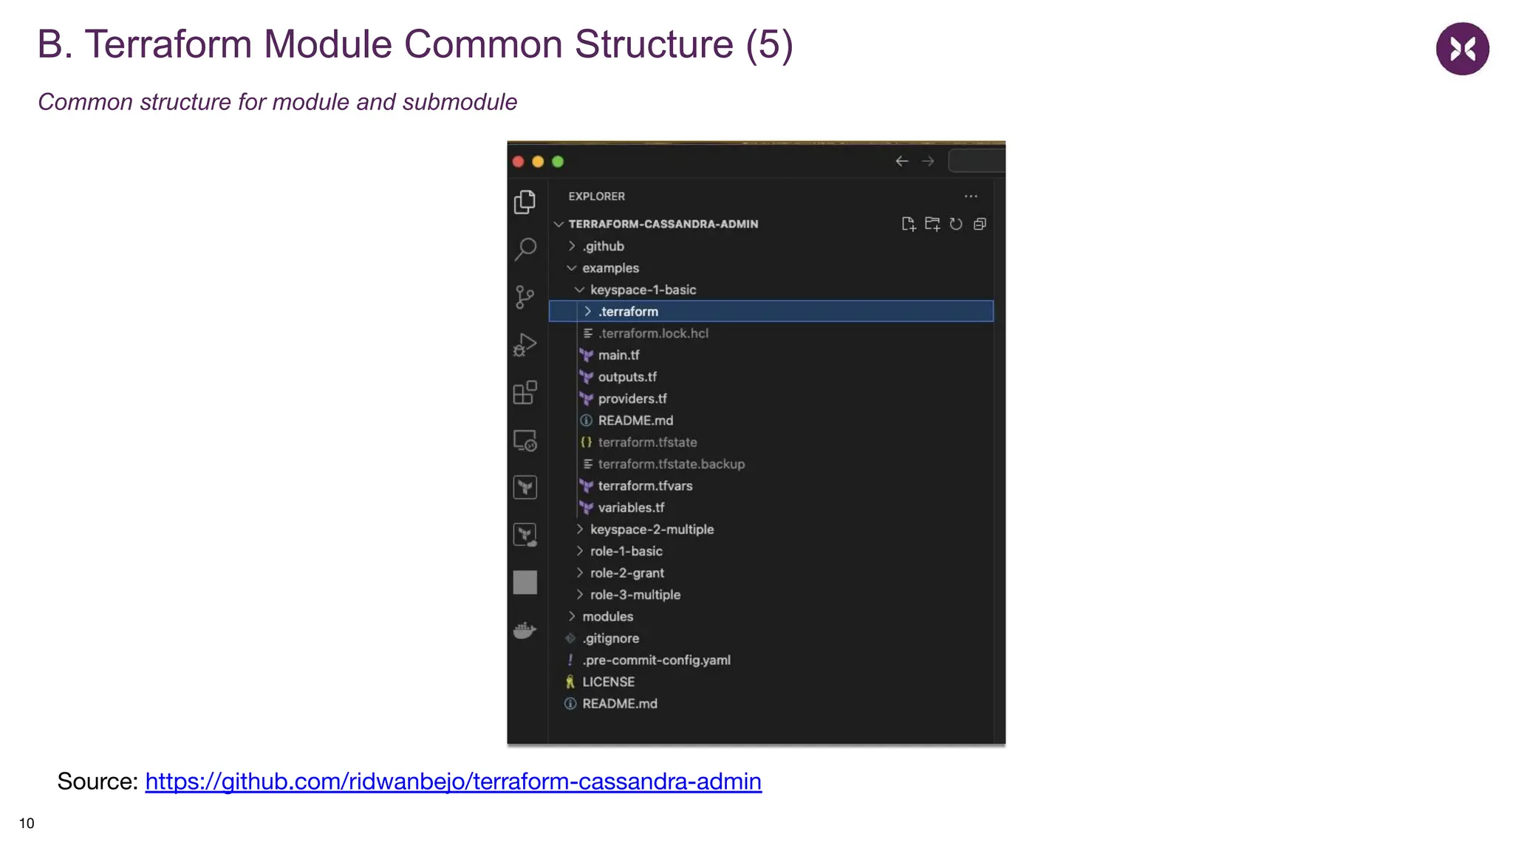Refresh the explorer tree
Screen dimensions: 1513x851
(x=956, y=224)
